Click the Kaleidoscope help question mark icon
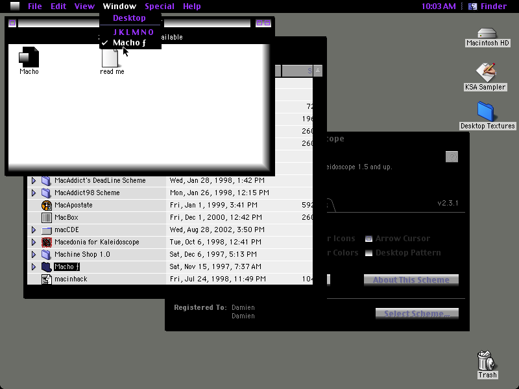The height and width of the screenshot is (389, 519). [452, 156]
